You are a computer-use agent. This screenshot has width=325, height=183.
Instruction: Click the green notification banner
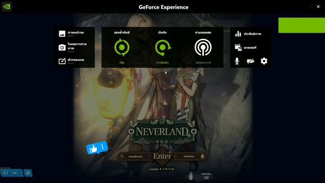tap(302, 25)
